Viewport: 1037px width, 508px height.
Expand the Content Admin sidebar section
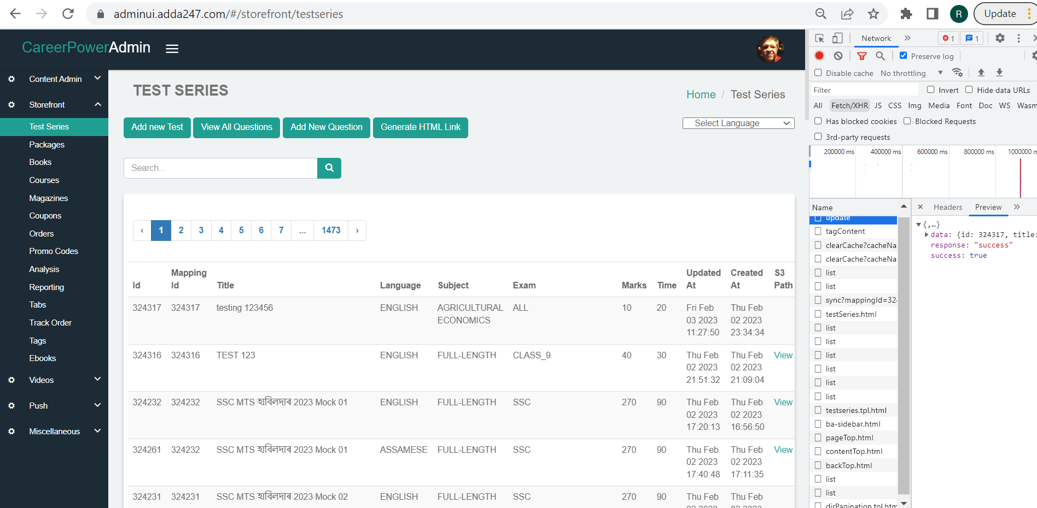[x=97, y=79]
